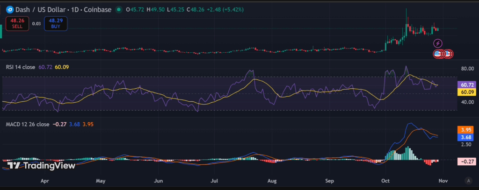Click the blue MACD value label 3.68
The height and width of the screenshot is (190, 479).
[465, 137]
